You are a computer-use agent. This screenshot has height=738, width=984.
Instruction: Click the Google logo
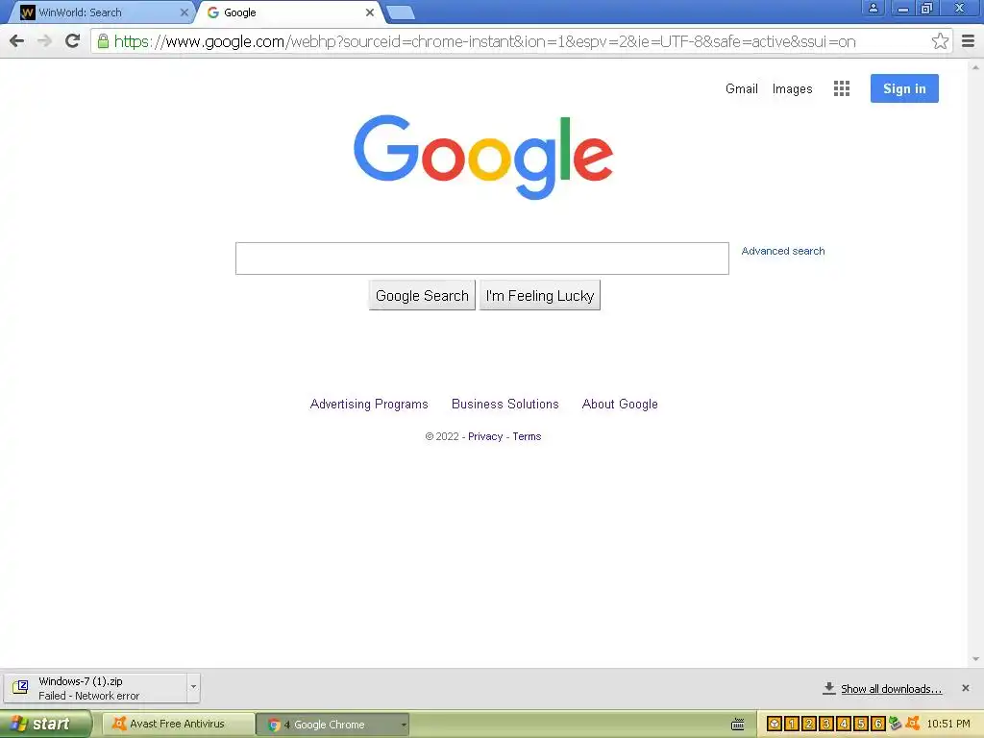[x=483, y=157]
